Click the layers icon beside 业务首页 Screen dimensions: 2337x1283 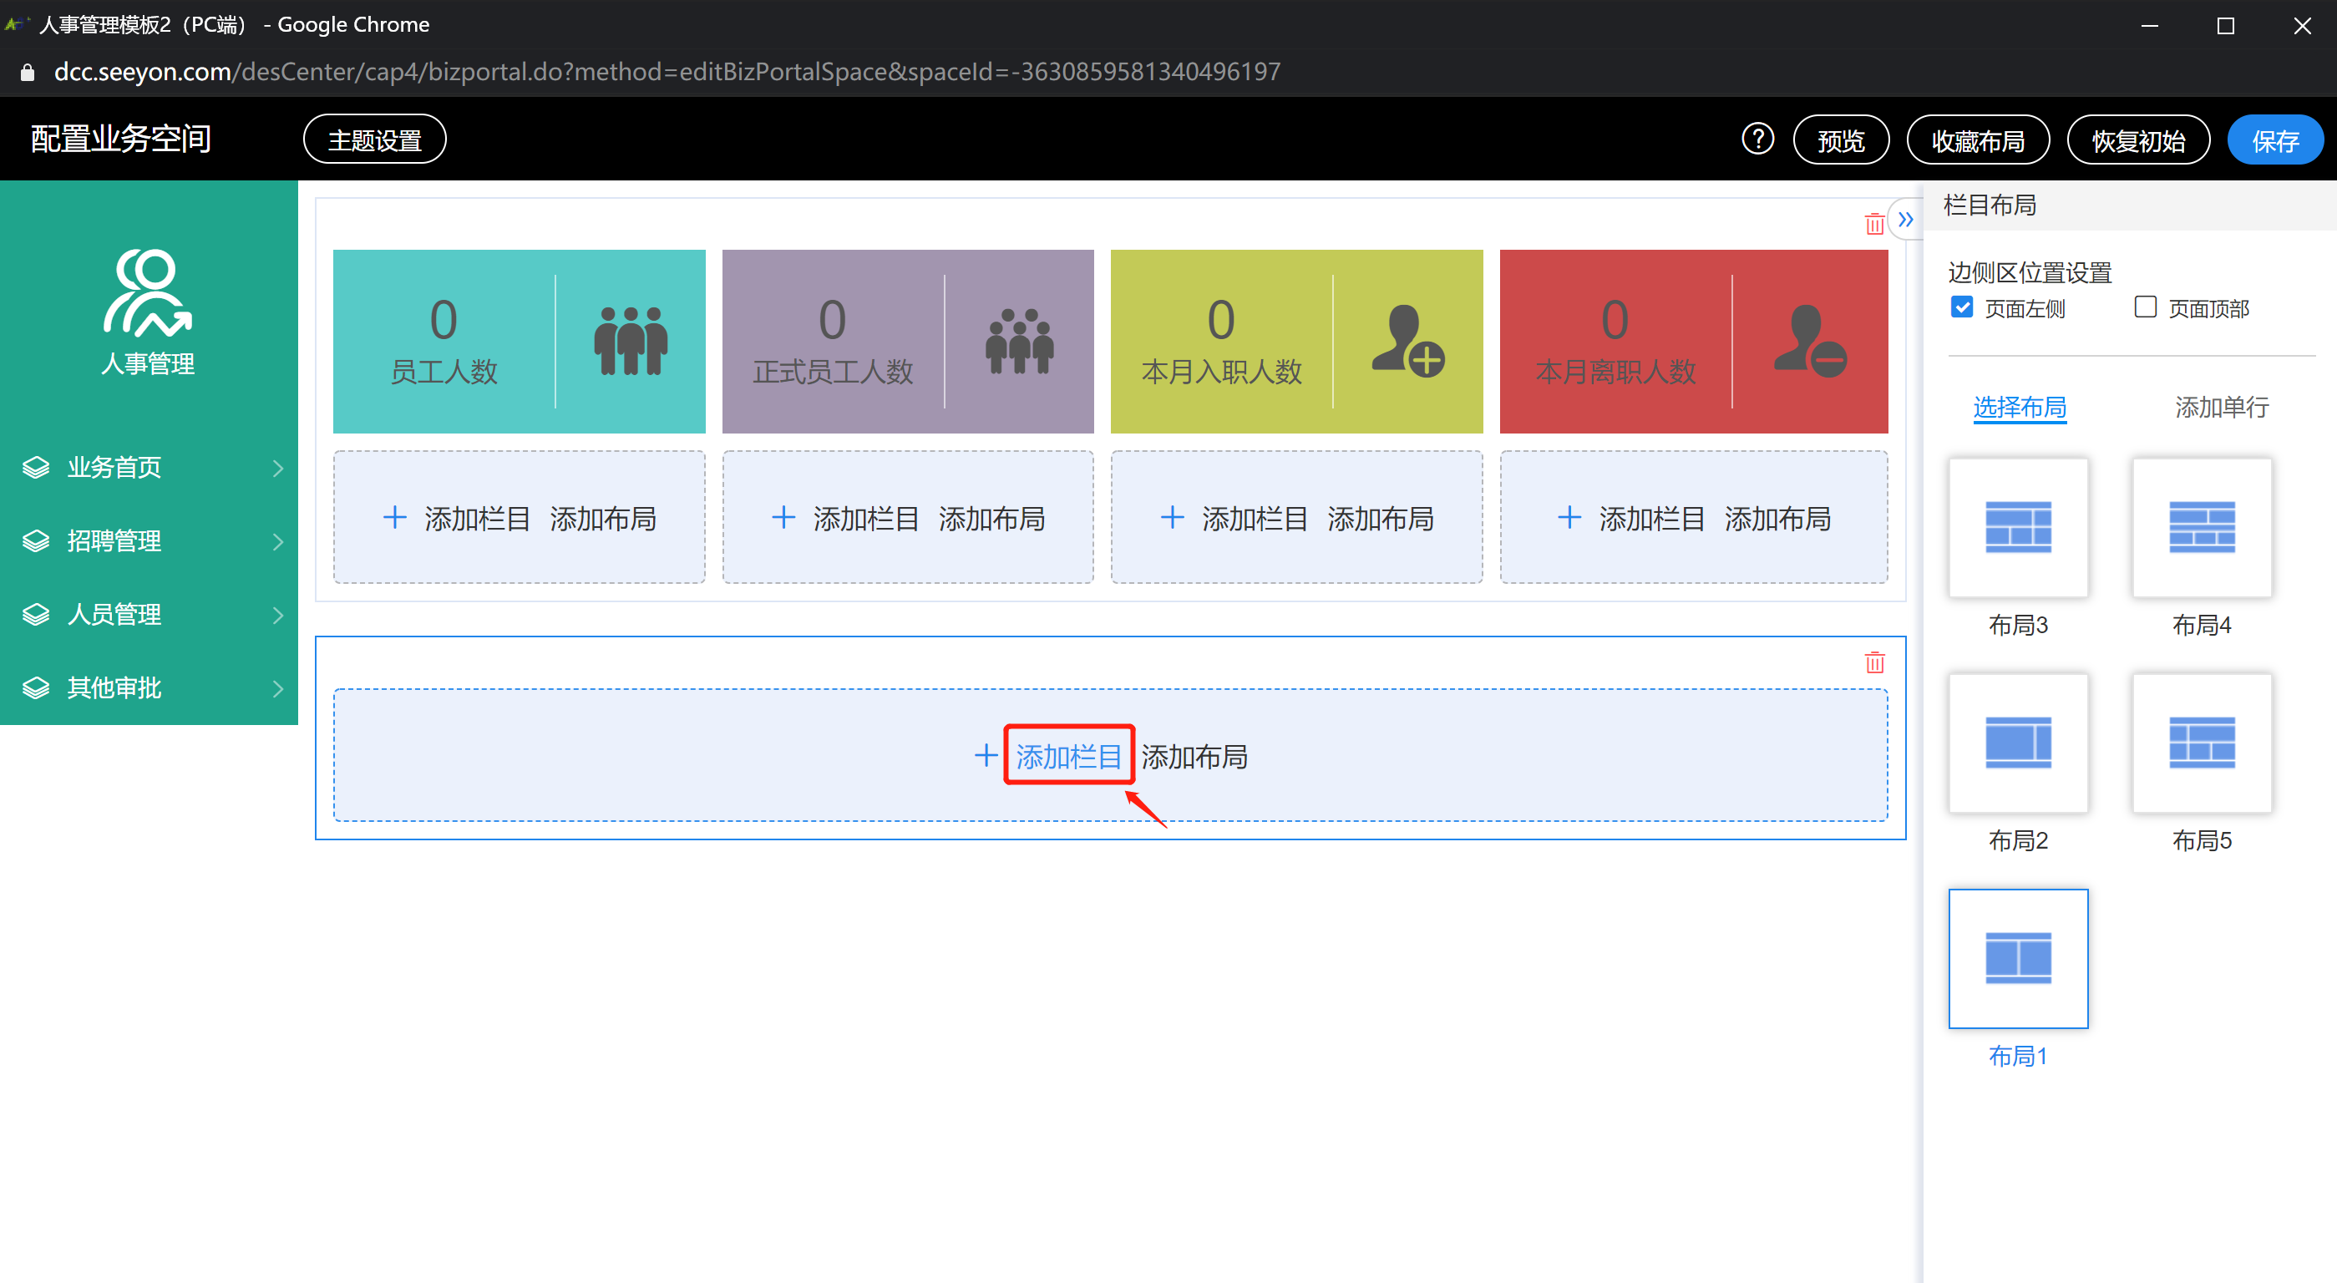(x=35, y=467)
